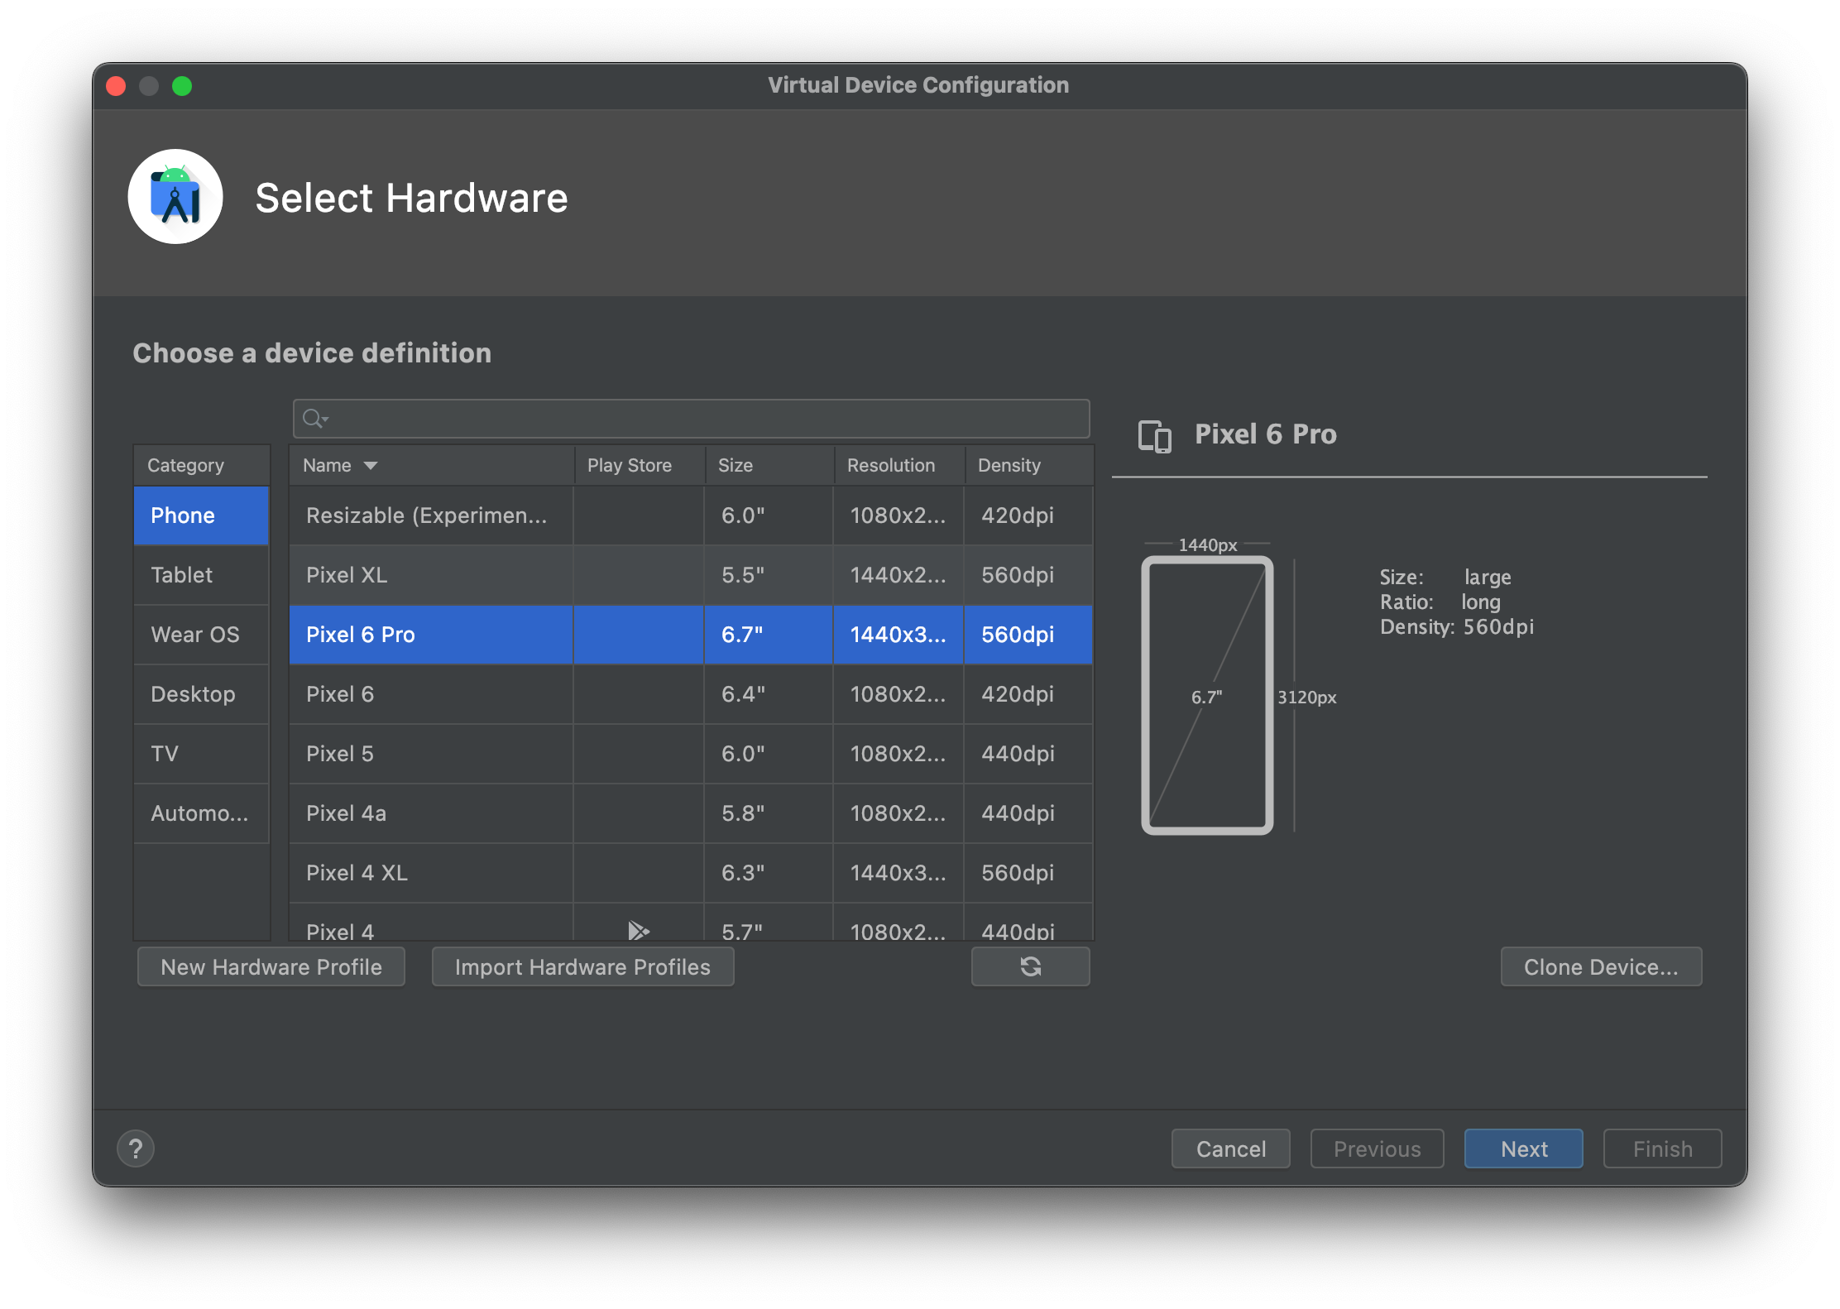Screen dimensions: 1840x1309
Task: Click the refresh device list icon button
Action: (1030, 966)
